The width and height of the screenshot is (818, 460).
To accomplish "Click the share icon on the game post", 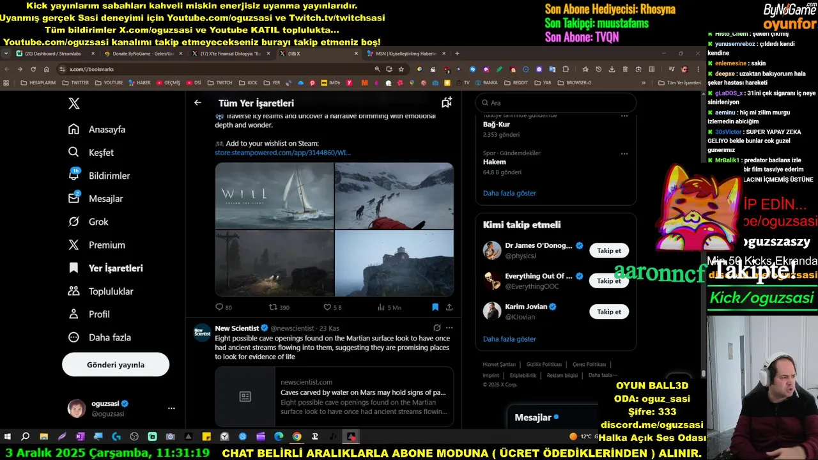I will point(449,307).
